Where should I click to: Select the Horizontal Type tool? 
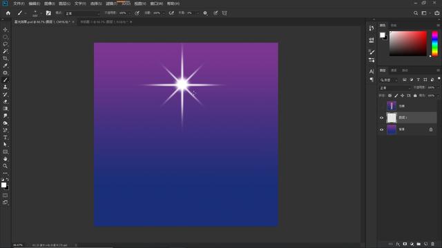pos(5,138)
